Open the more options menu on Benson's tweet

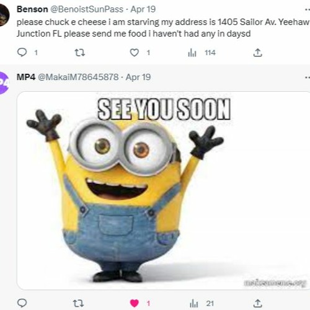308,9
